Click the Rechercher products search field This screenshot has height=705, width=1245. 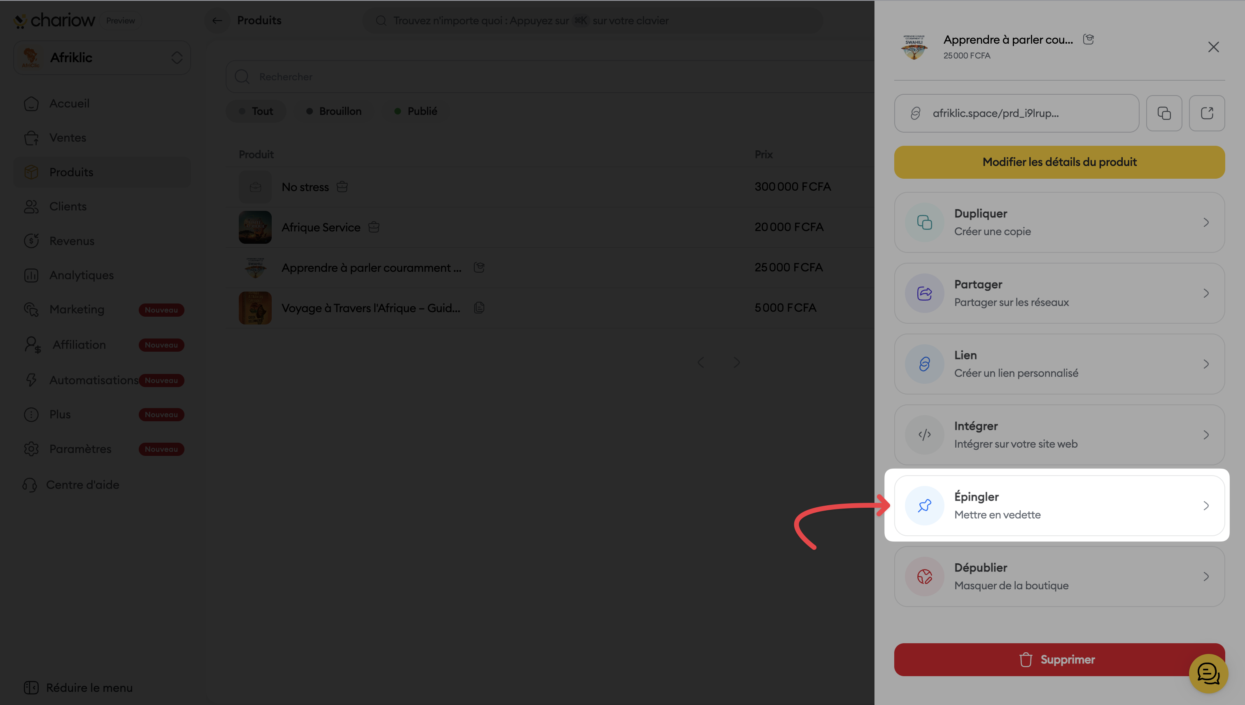click(x=532, y=77)
